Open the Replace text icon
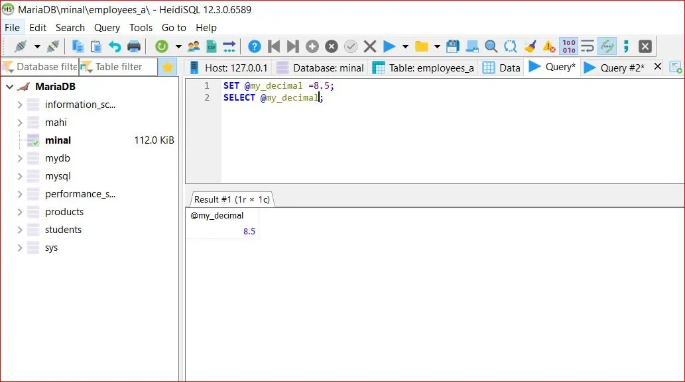685x382 pixels. pyautogui.click(x=510, y=46)
